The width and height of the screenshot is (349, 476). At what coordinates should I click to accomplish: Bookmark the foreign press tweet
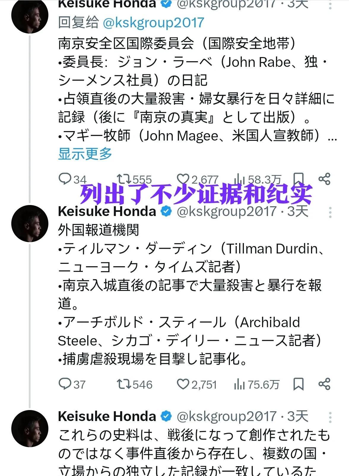[x=298, y=384]
